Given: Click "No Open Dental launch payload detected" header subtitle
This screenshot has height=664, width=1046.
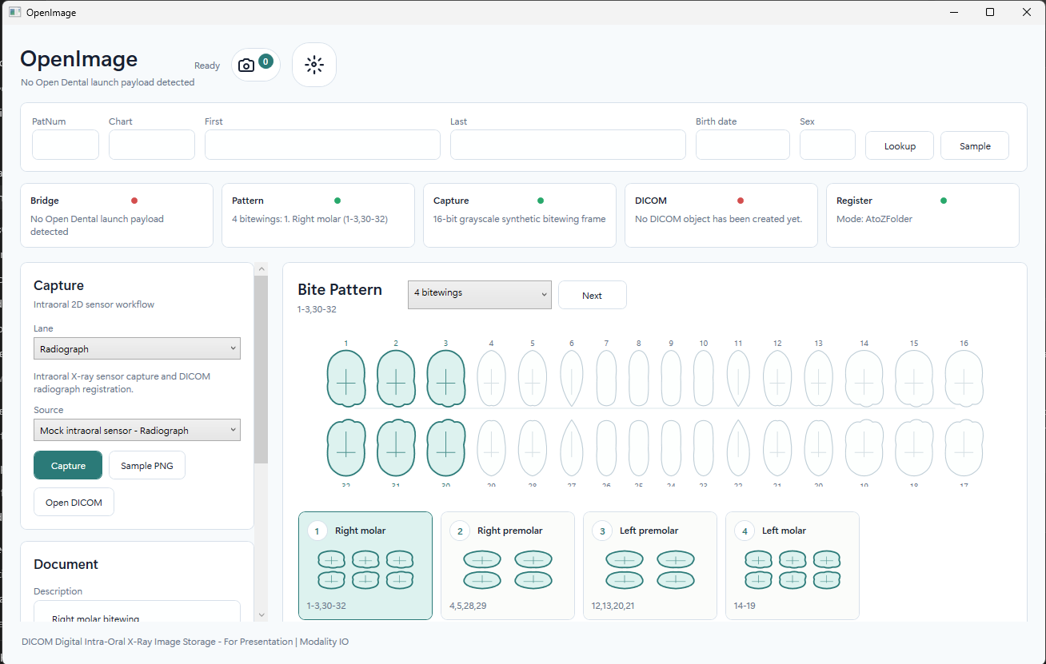Looking at the screenshot, I should tap(108, 82).
